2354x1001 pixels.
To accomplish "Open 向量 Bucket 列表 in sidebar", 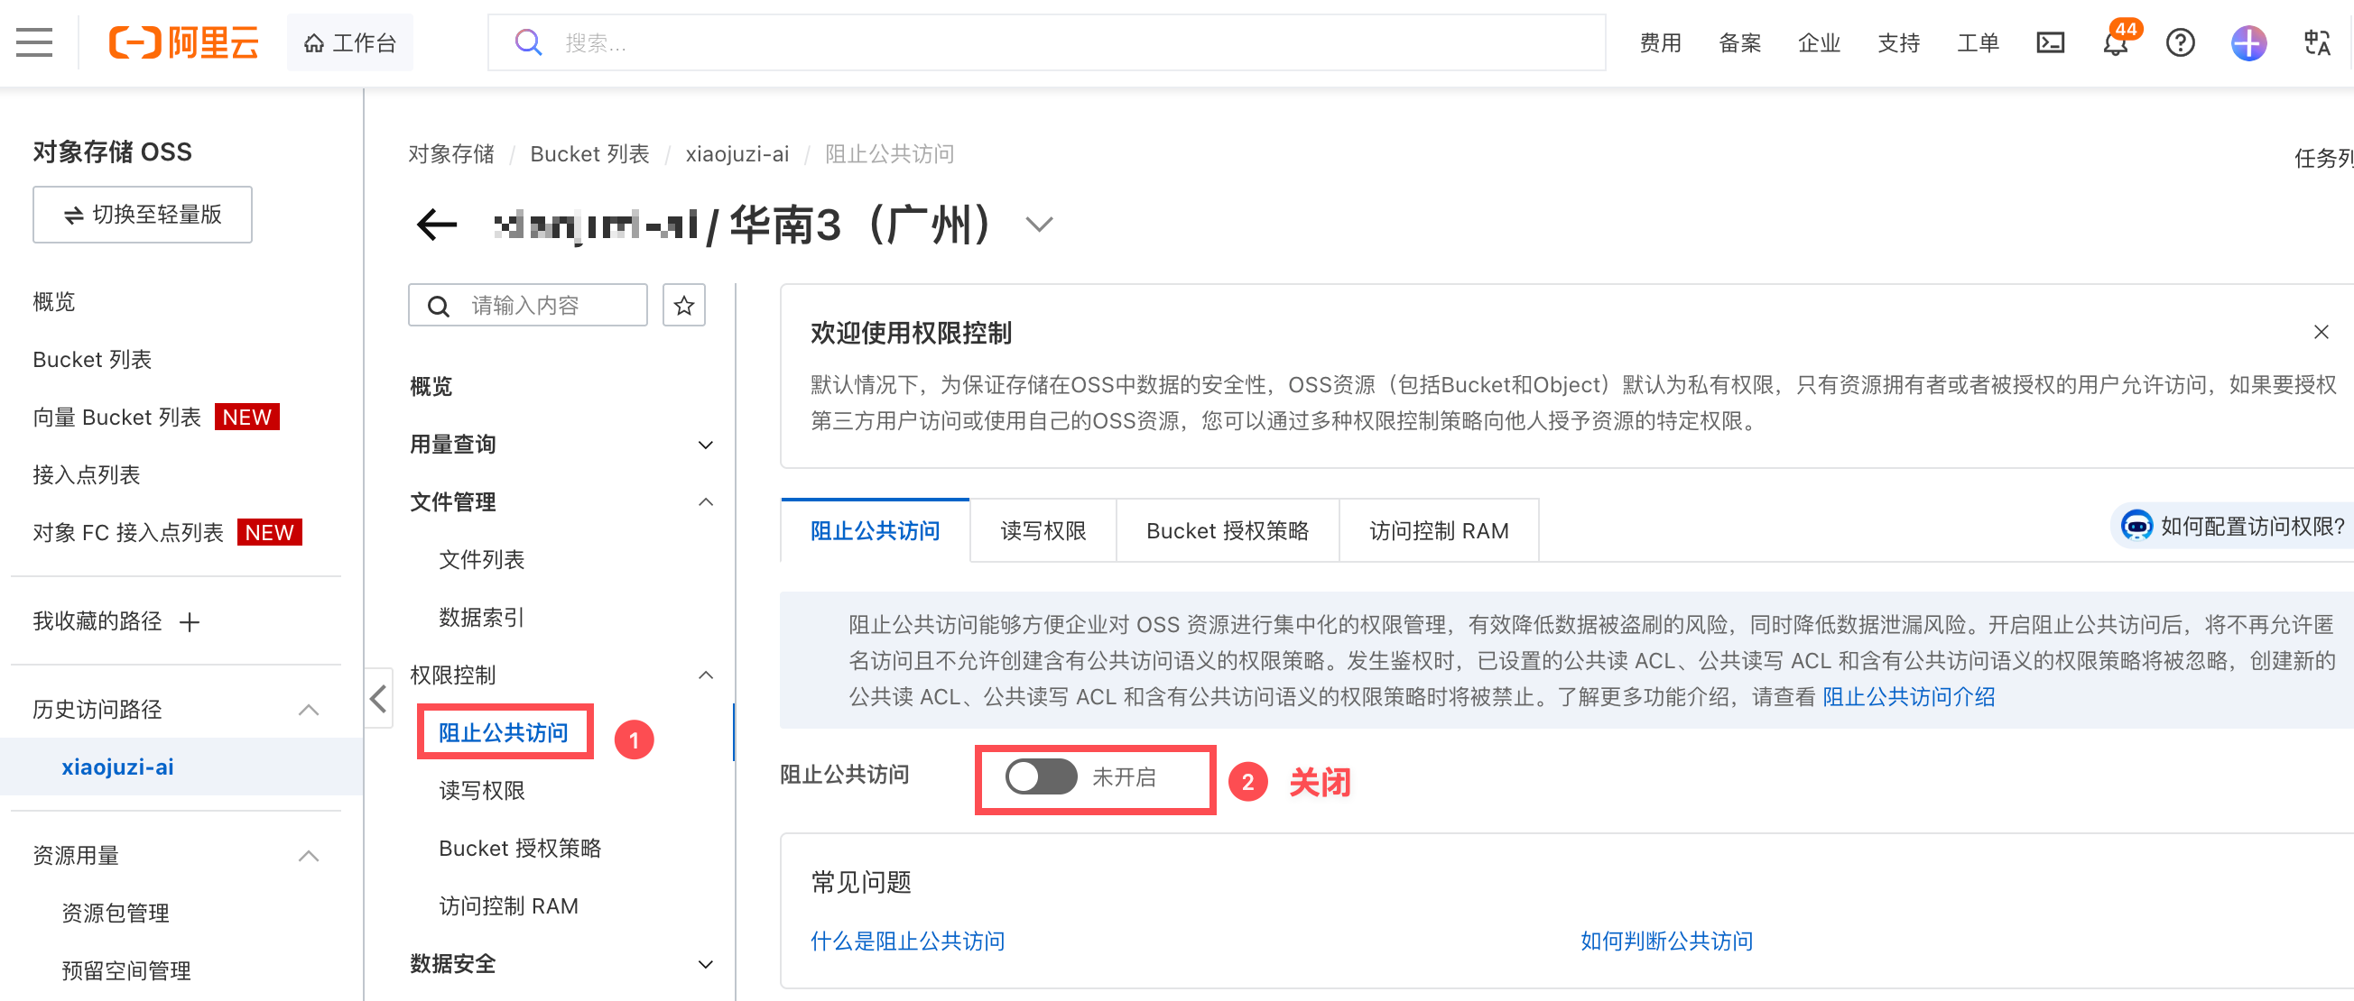I will click(117, 417).
